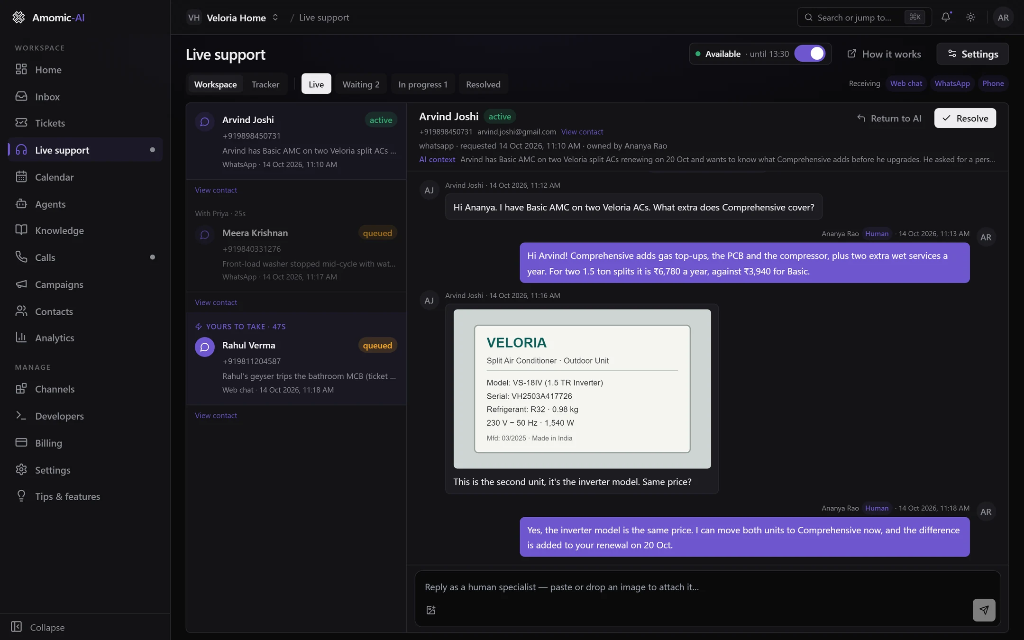Switch the light/dark theme

(970, 18)
